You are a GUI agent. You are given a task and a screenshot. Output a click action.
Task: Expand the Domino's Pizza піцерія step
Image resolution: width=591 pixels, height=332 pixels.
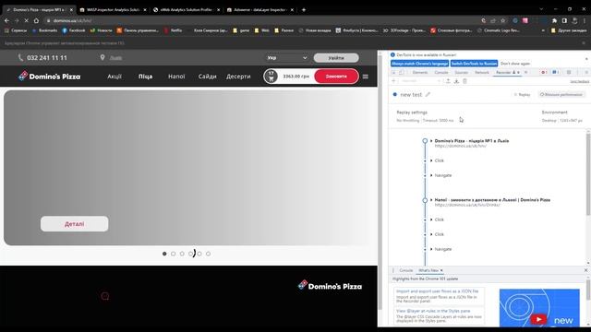431,141
